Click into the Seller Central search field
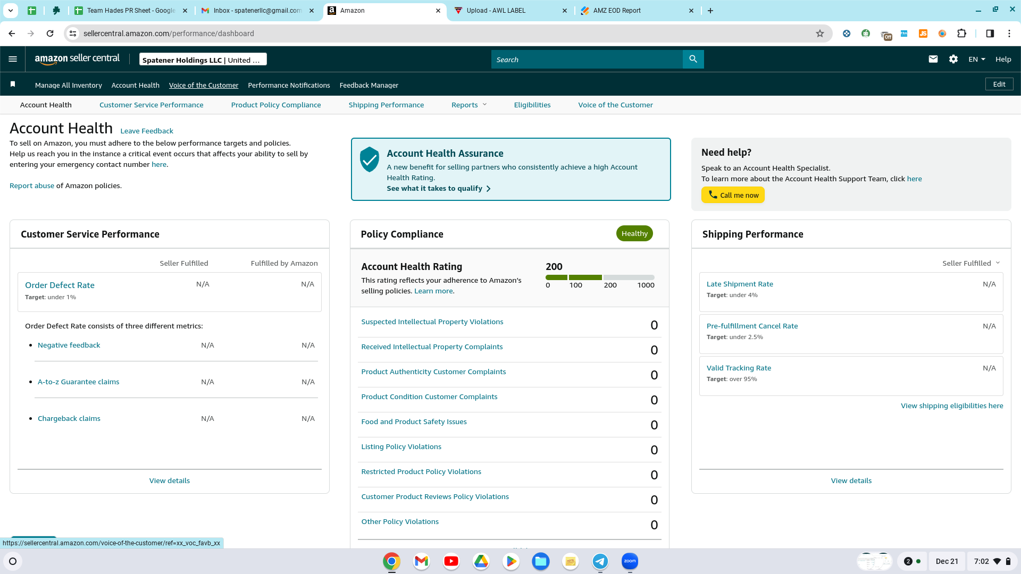This screenshot has width=1021, height=574. pyautogui.click(x=587, y=60)
